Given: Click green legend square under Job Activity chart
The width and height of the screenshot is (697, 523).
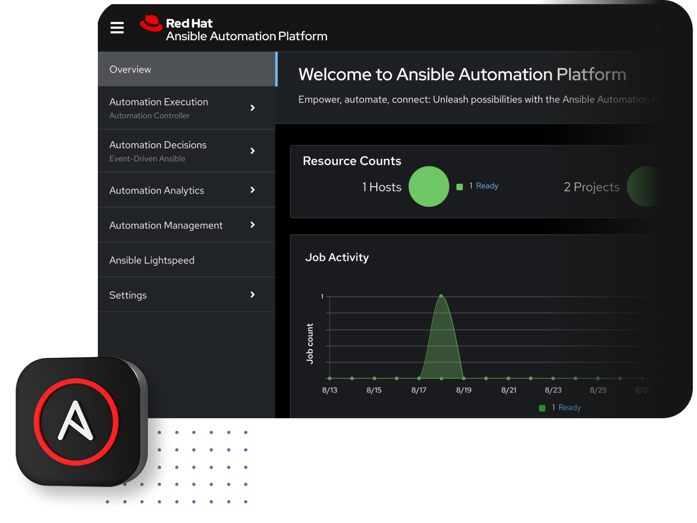Looking at the screenshot, I should (542, 408).
